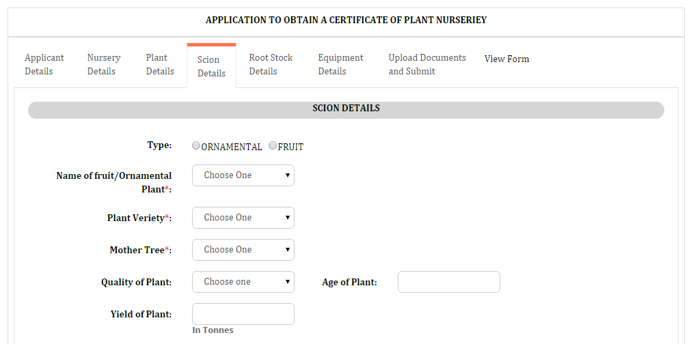Image resolution: width=693 pixels, height=344 pixels.
Task: Select the Scion Details tab
Action: click(211, 66)
